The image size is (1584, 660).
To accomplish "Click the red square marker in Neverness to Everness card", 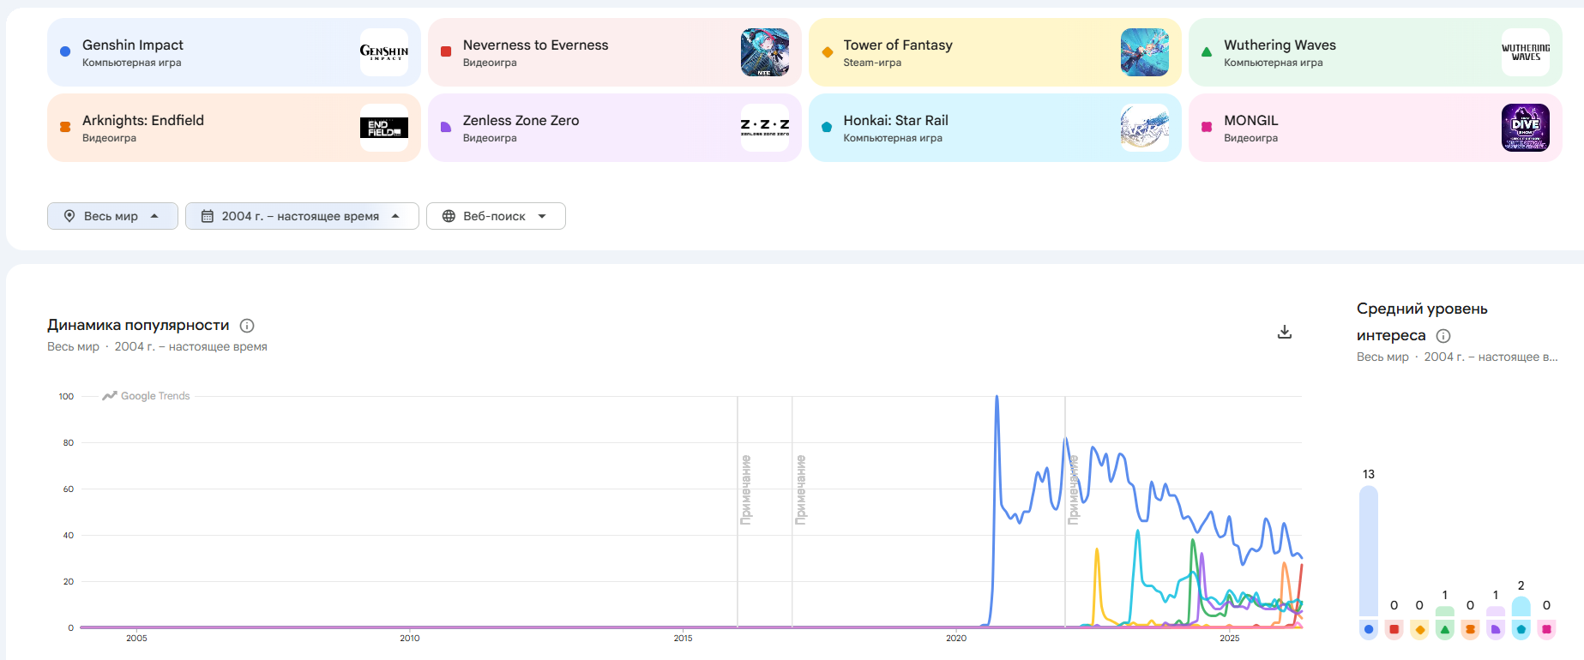I will [x=446, y=51].
